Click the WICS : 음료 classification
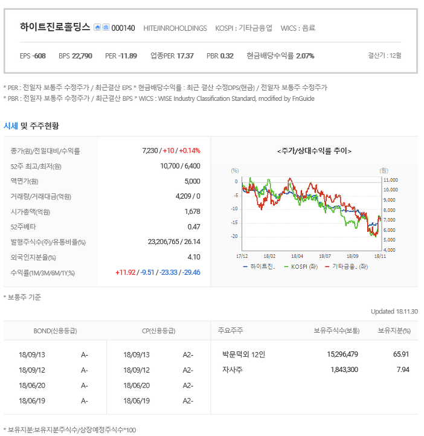The width and height of the screenshot is (424, 436). point(298,28)
